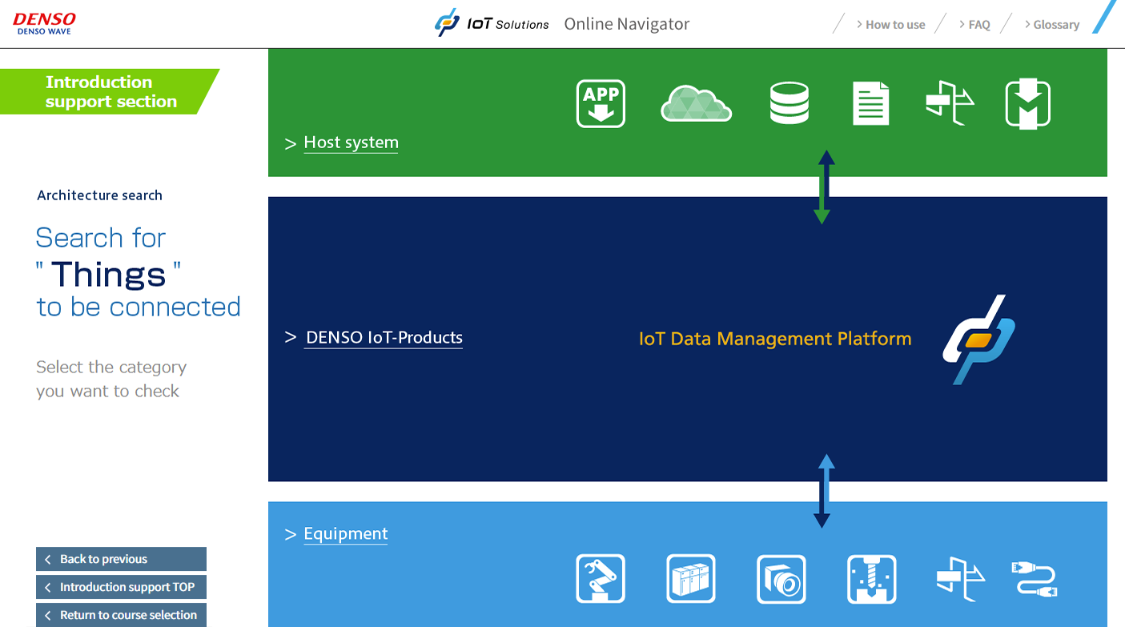Choose the database cylinder icon
The image size is (1125, 627).
point(790,103)
